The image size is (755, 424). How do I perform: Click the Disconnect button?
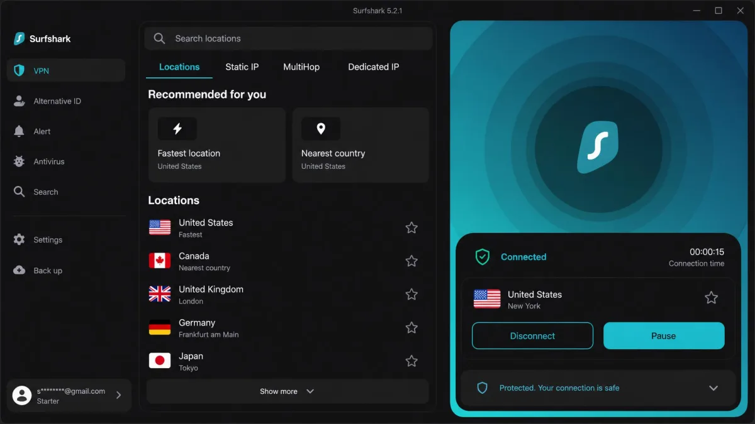coord(532,336)
